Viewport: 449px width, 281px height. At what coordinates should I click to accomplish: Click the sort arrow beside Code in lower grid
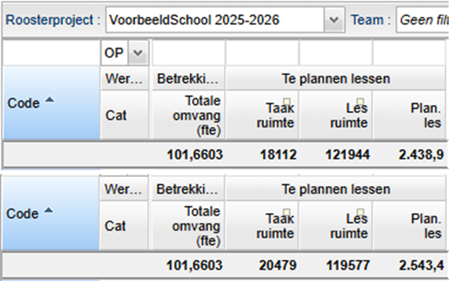tap(50, 210)
